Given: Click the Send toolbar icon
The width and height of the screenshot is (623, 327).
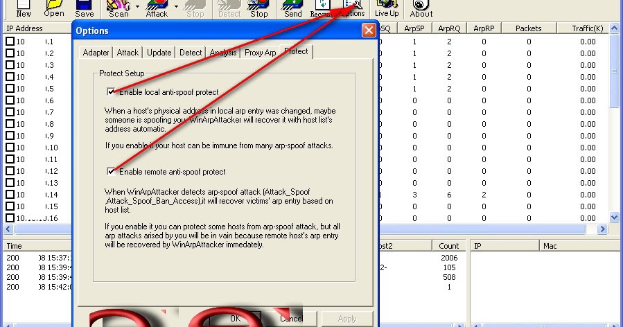Looking at the screenshot, I should 293,9.
